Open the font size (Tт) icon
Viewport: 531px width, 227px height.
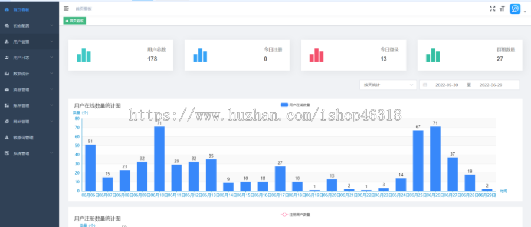point(502,9)
